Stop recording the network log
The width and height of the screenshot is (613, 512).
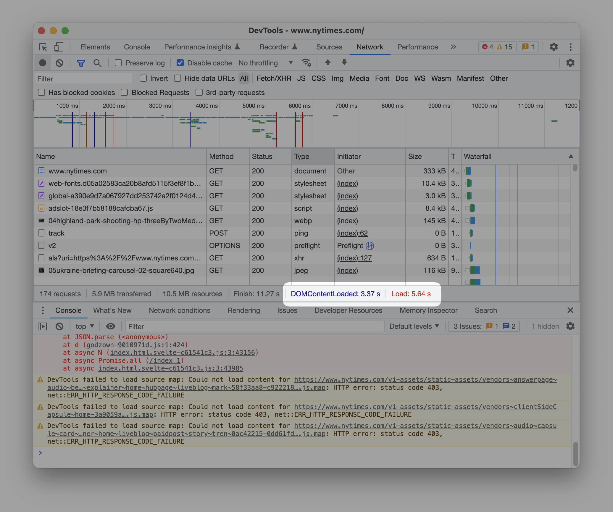[43, 63]
